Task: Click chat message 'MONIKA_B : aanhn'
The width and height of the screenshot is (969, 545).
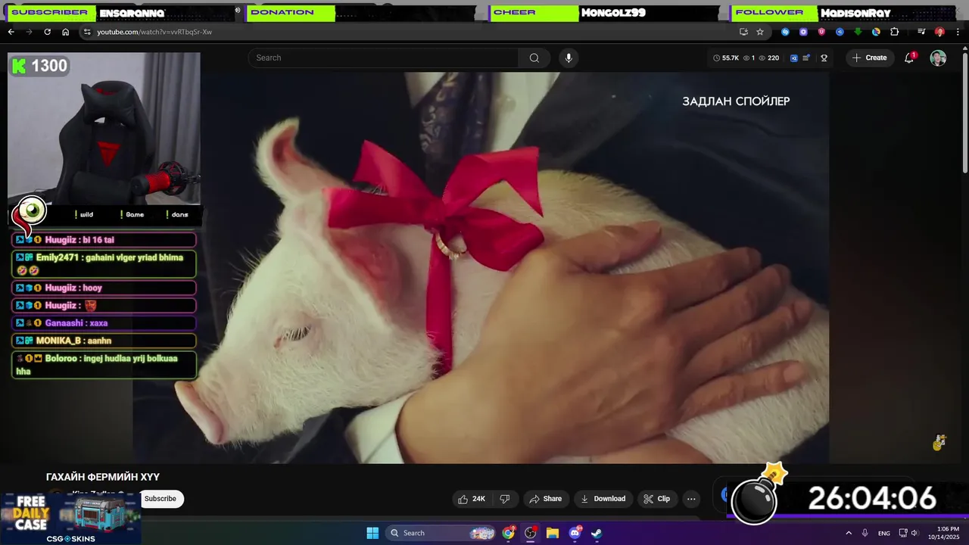Action: click(x=104, y=341)
